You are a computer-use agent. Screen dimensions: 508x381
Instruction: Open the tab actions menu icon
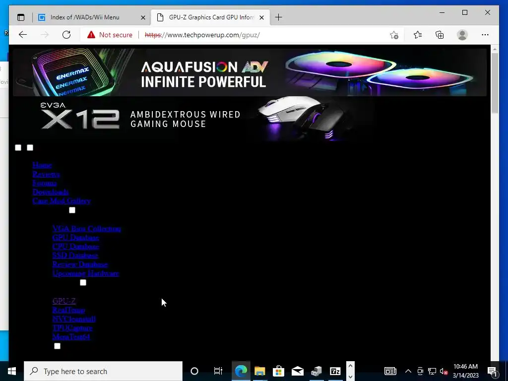click(x=21, y=17)
